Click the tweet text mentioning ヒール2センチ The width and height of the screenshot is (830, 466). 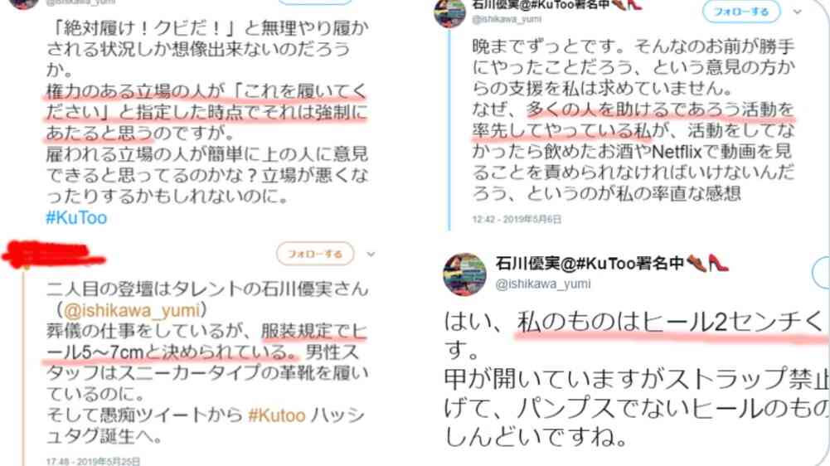click(635, 380)
